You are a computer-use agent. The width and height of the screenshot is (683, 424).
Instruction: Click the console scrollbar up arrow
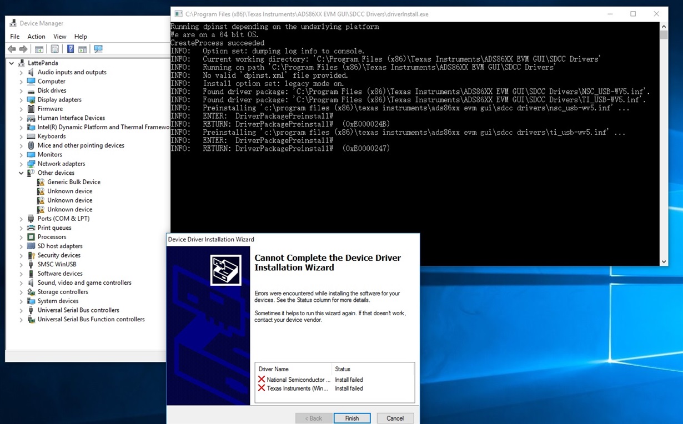664,26
